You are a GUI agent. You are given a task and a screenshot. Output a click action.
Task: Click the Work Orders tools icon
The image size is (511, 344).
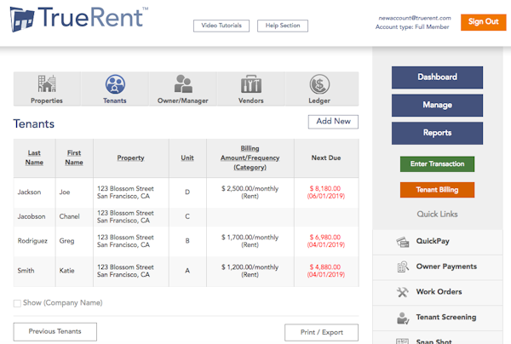(x=403, y=292)
